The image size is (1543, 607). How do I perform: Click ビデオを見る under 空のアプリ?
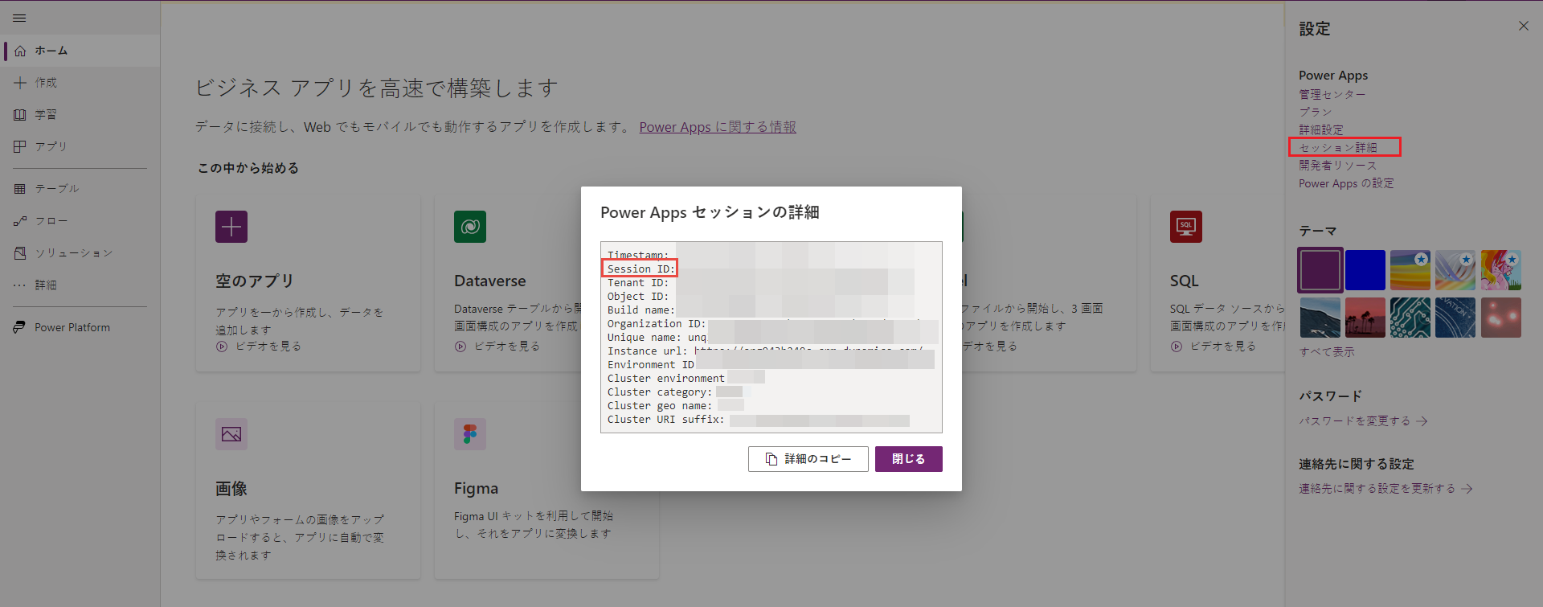tap(268, 347)
